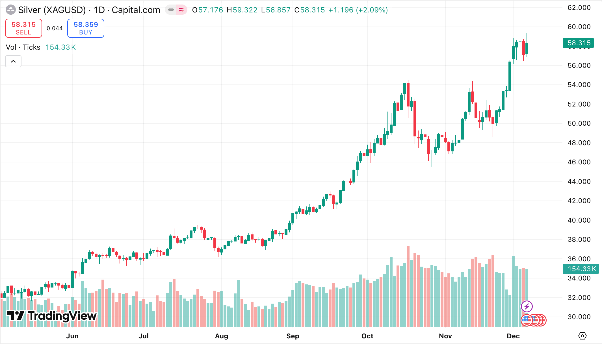602x344 pixels.
Task: Open the purple lightning bolt event marker
Action: (x=527, y=306)
